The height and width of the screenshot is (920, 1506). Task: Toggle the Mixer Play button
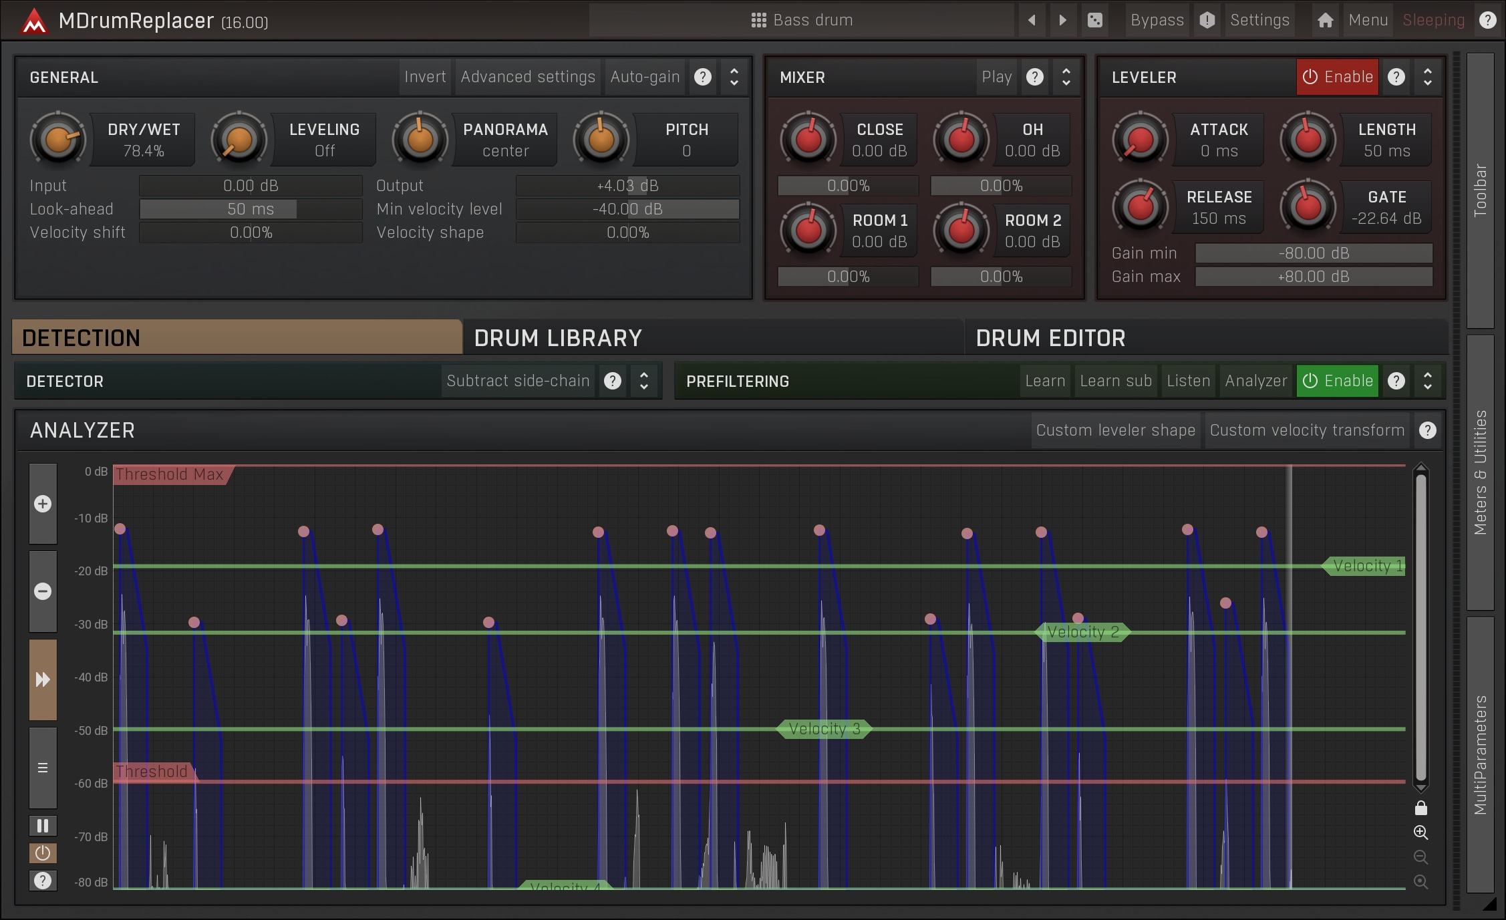(996, 77)
